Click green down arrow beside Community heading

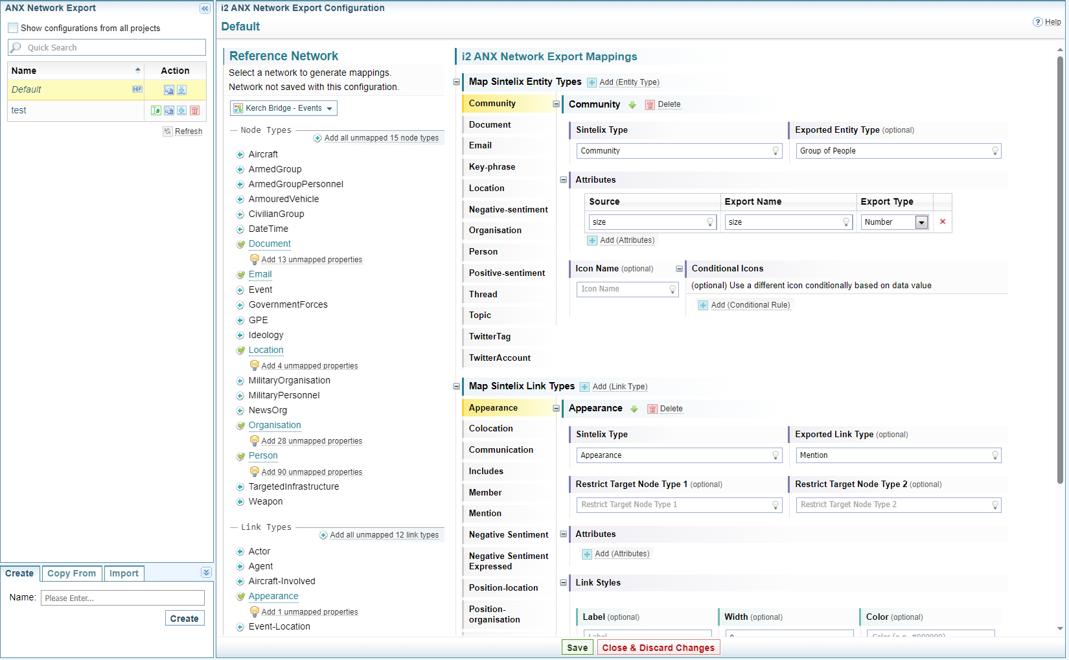tap(632, 105)
